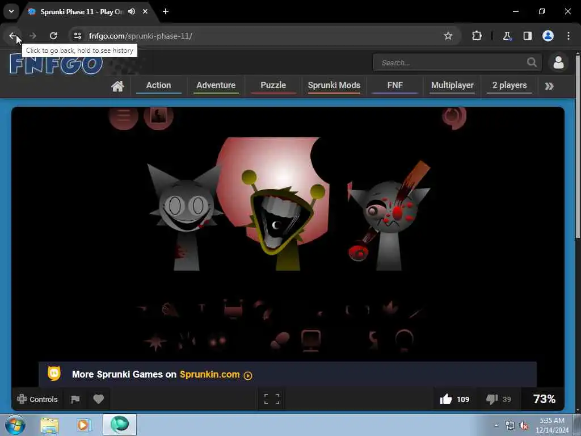
Task: Favorite the game with the heart
Action: click(99, 399)
